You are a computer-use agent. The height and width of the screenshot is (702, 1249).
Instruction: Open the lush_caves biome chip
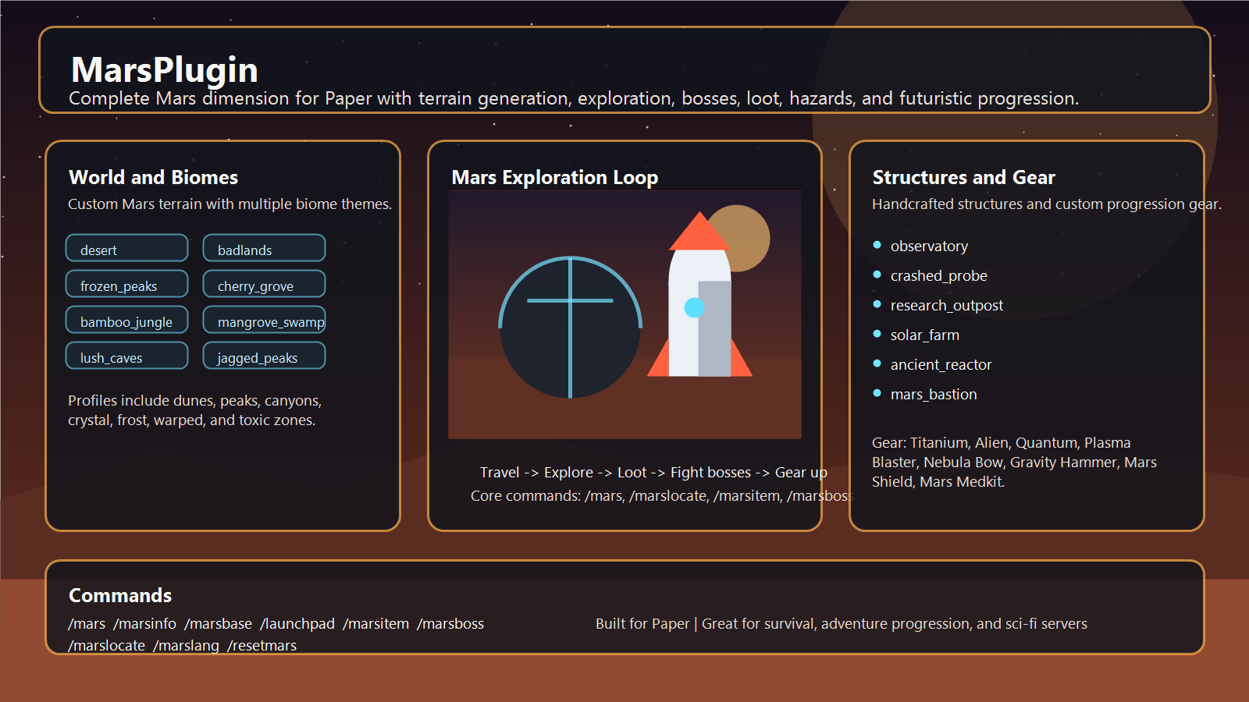127,356
